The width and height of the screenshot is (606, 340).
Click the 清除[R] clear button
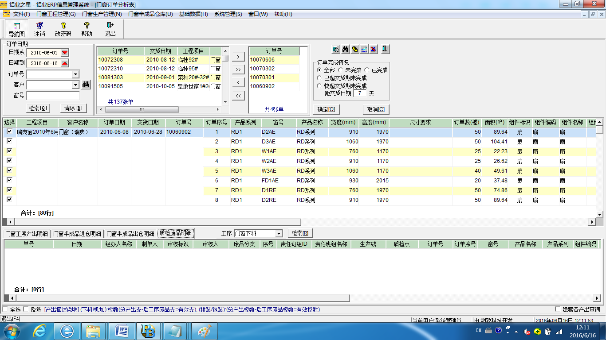coord(73,108)
